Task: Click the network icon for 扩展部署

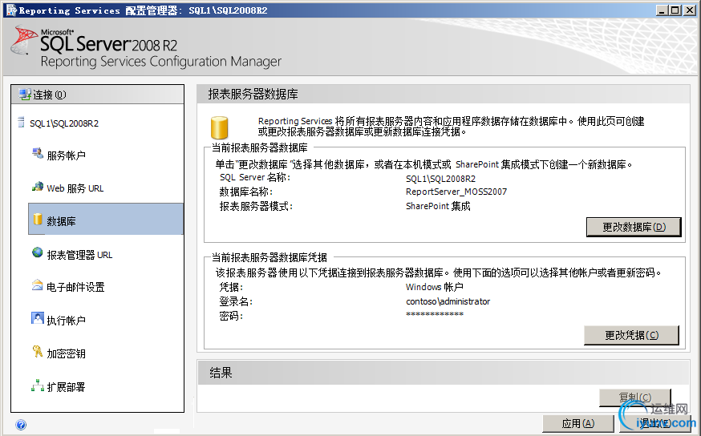Action: (38, 386)
